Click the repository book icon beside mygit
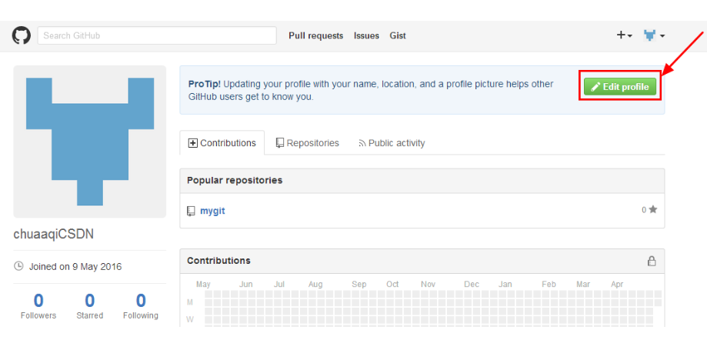Viewport: 707px width, 340px height. (x=192, y=211)
